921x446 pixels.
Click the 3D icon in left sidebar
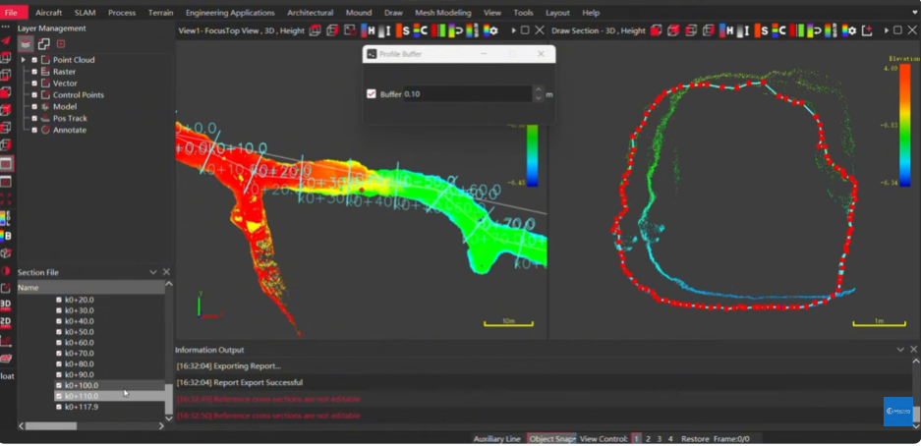pyautogui.click(x=6, y=304)
